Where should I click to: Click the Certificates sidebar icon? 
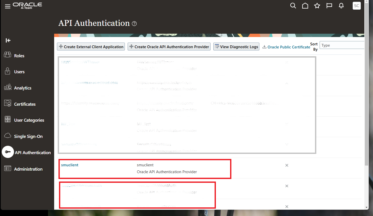point(8,103)
